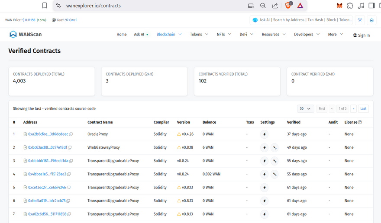Click the WANScan logo
The image size is (381, 223).
click(26, 35)
